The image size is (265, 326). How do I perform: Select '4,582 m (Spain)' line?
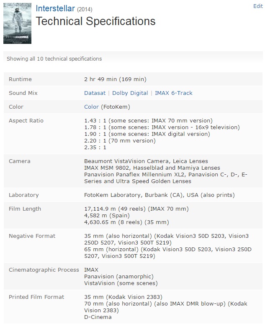tap(107, 215)
